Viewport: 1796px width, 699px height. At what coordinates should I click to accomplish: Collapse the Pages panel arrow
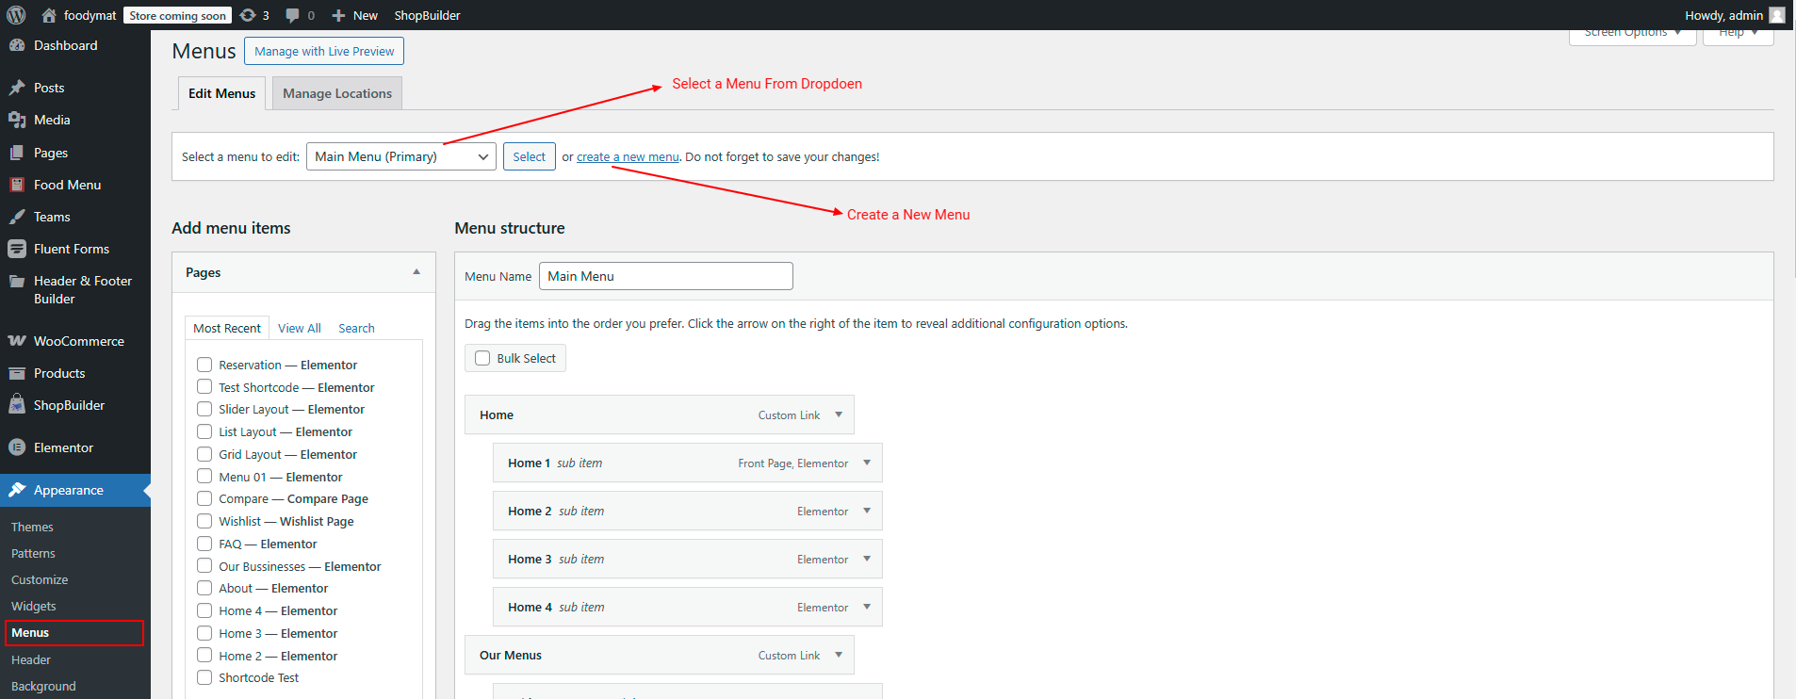[x=416, y=272]
